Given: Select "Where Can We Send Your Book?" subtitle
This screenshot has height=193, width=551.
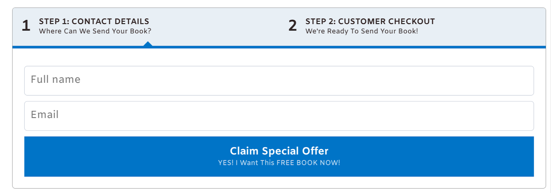Looking at the screenshot, I should [x=95, y=31].
